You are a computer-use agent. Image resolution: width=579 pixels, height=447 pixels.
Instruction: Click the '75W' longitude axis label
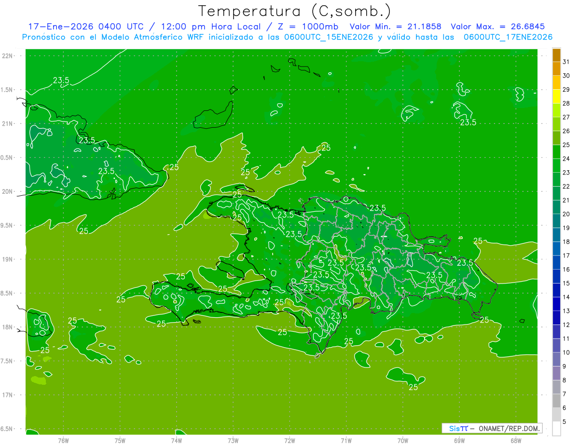click(x=120, y=441)
